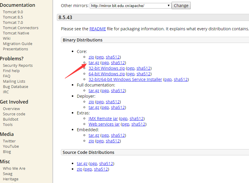Screen dimensions: 249x183
Task: Open the Presentations link
Action: pyautogui.click(x=15, y=49)
